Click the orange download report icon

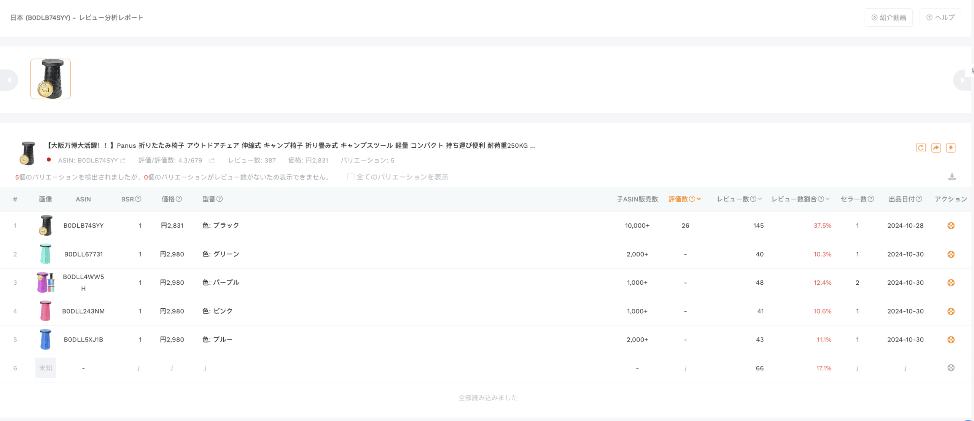(951, 148)
